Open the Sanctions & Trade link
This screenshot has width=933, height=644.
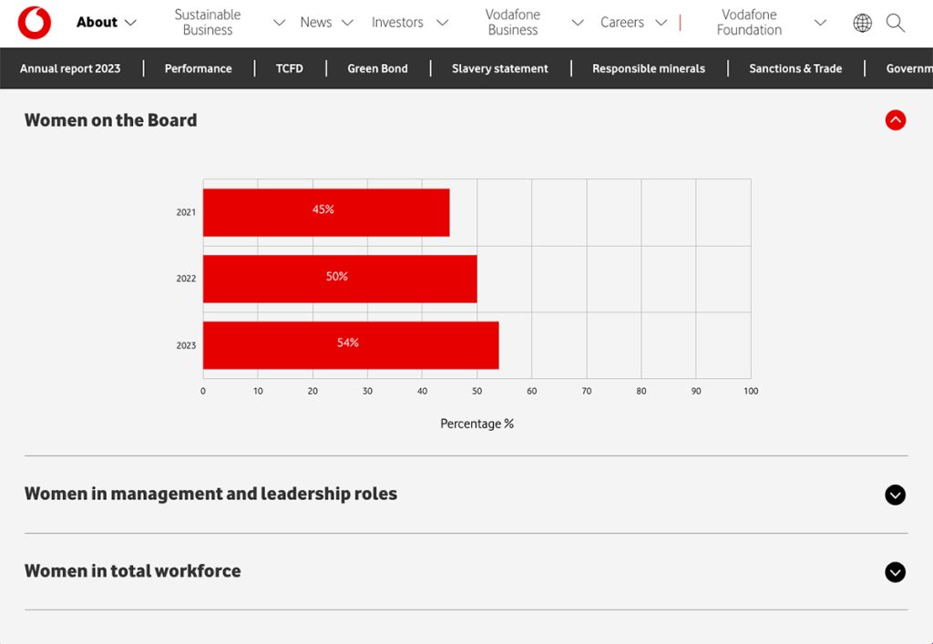tap(795, 68)
